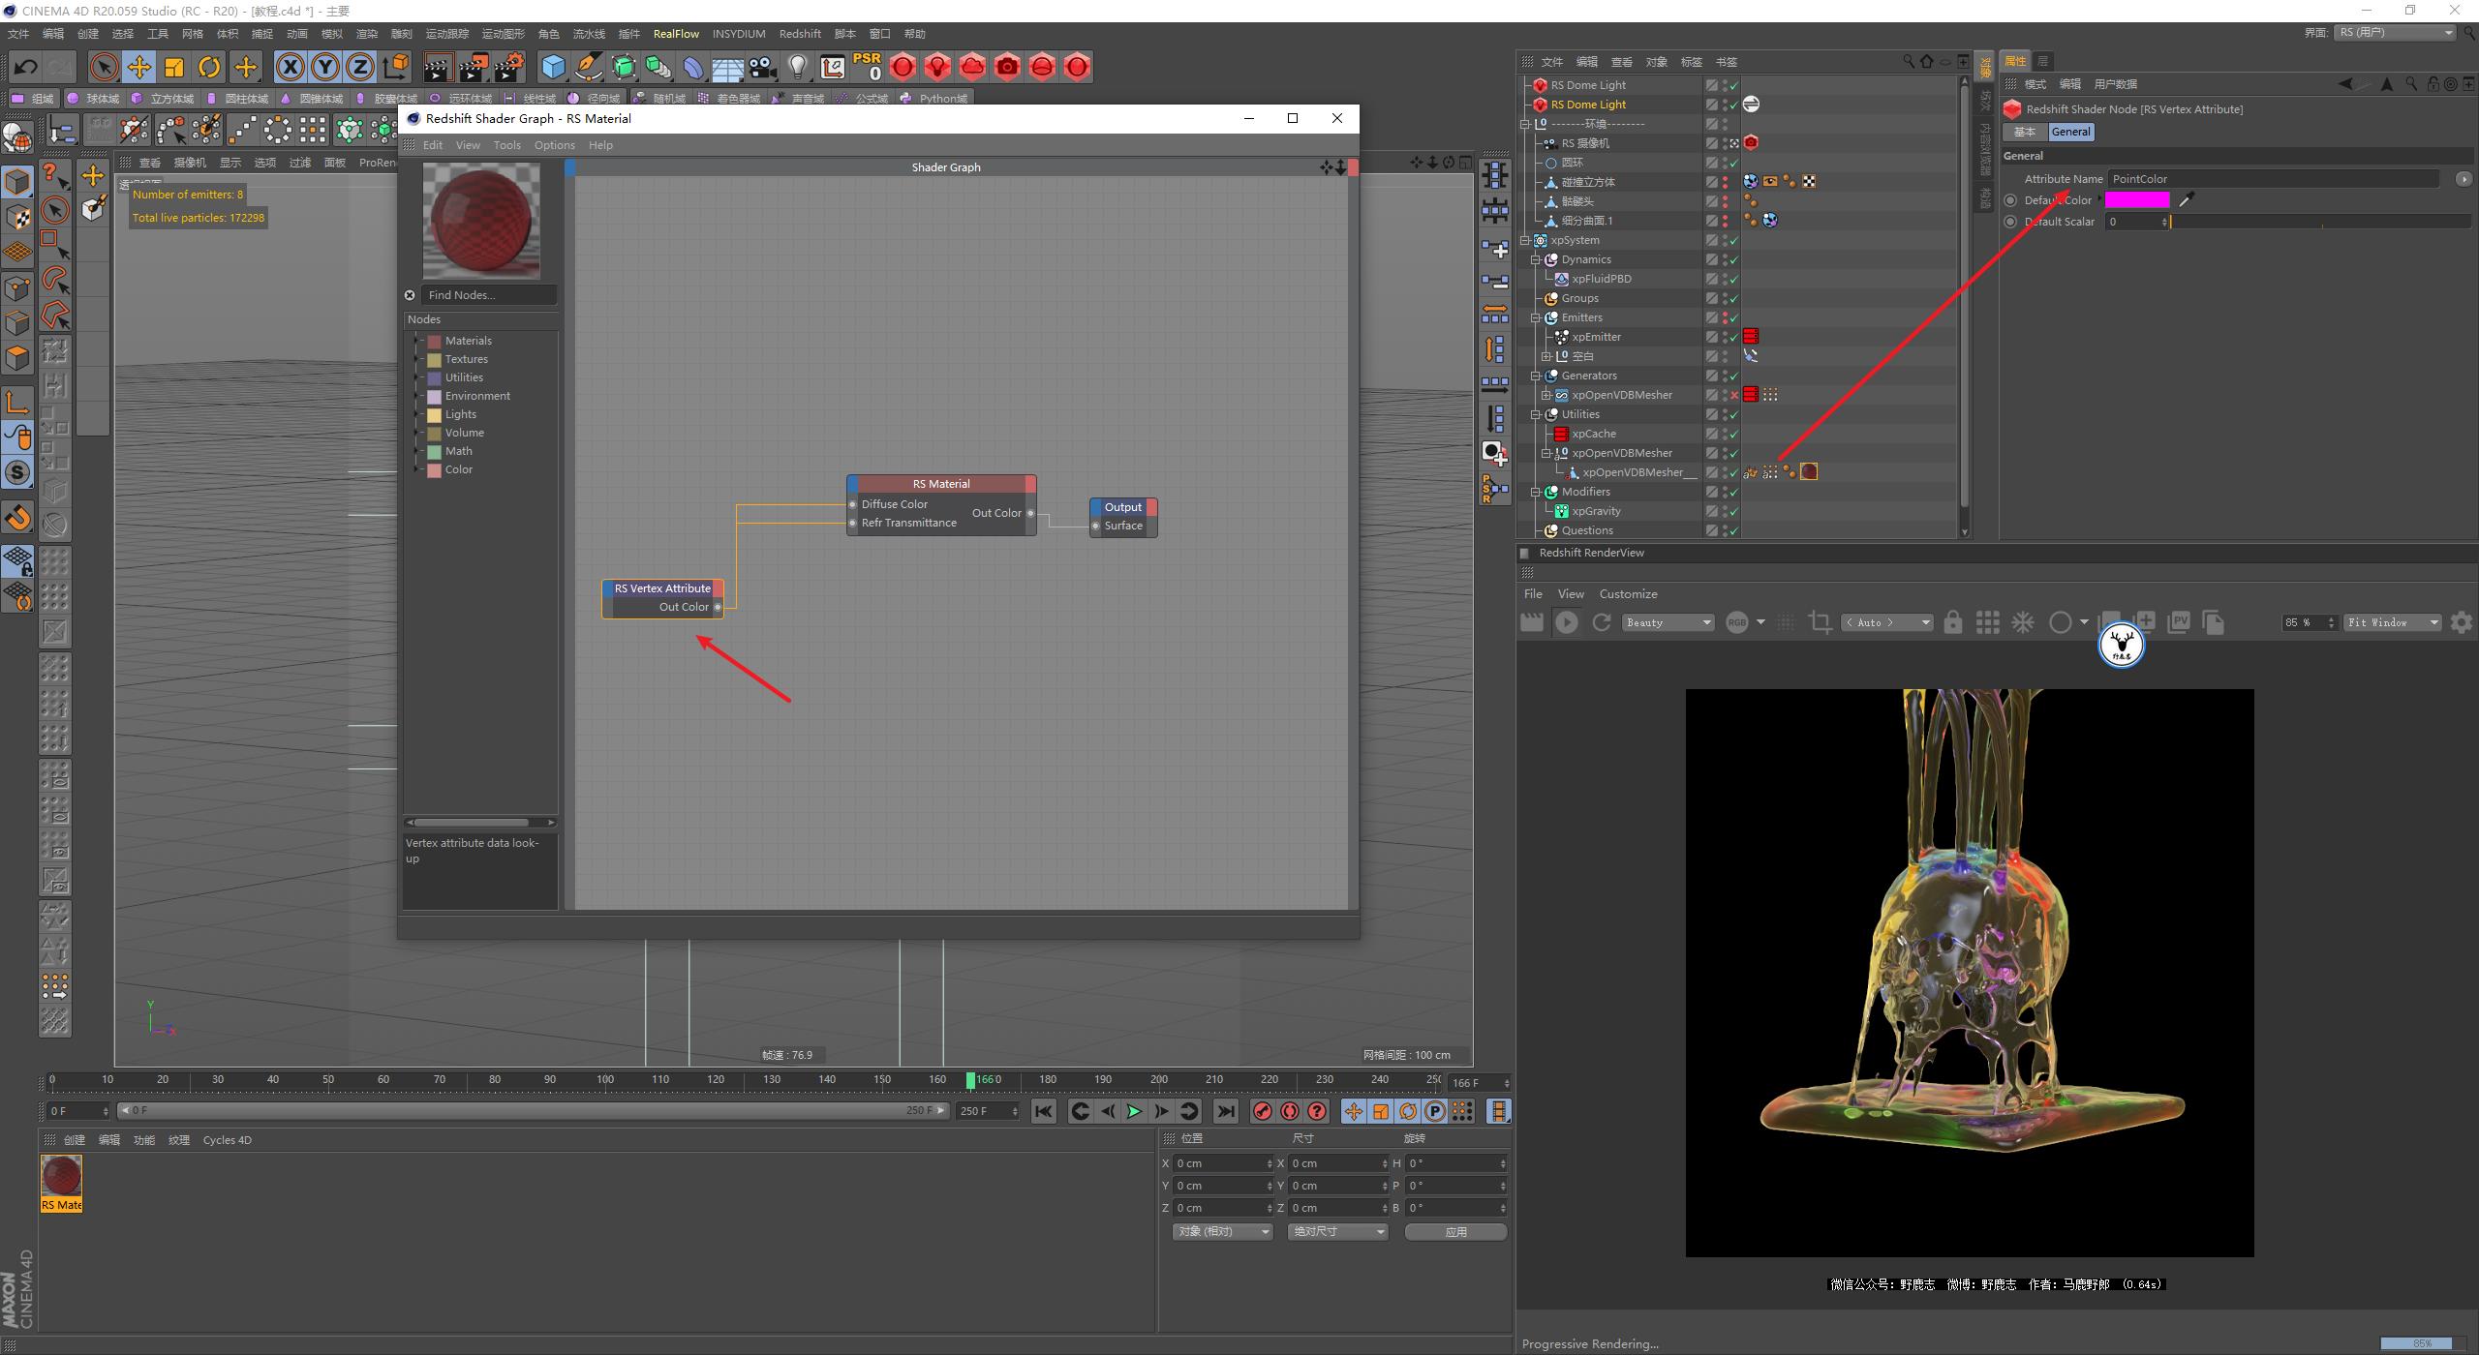The width and height of the screenshot is (2479, 1355).
Task: Select the cube primitive tool in the top toolbar
Action: [x=553, y=67]
